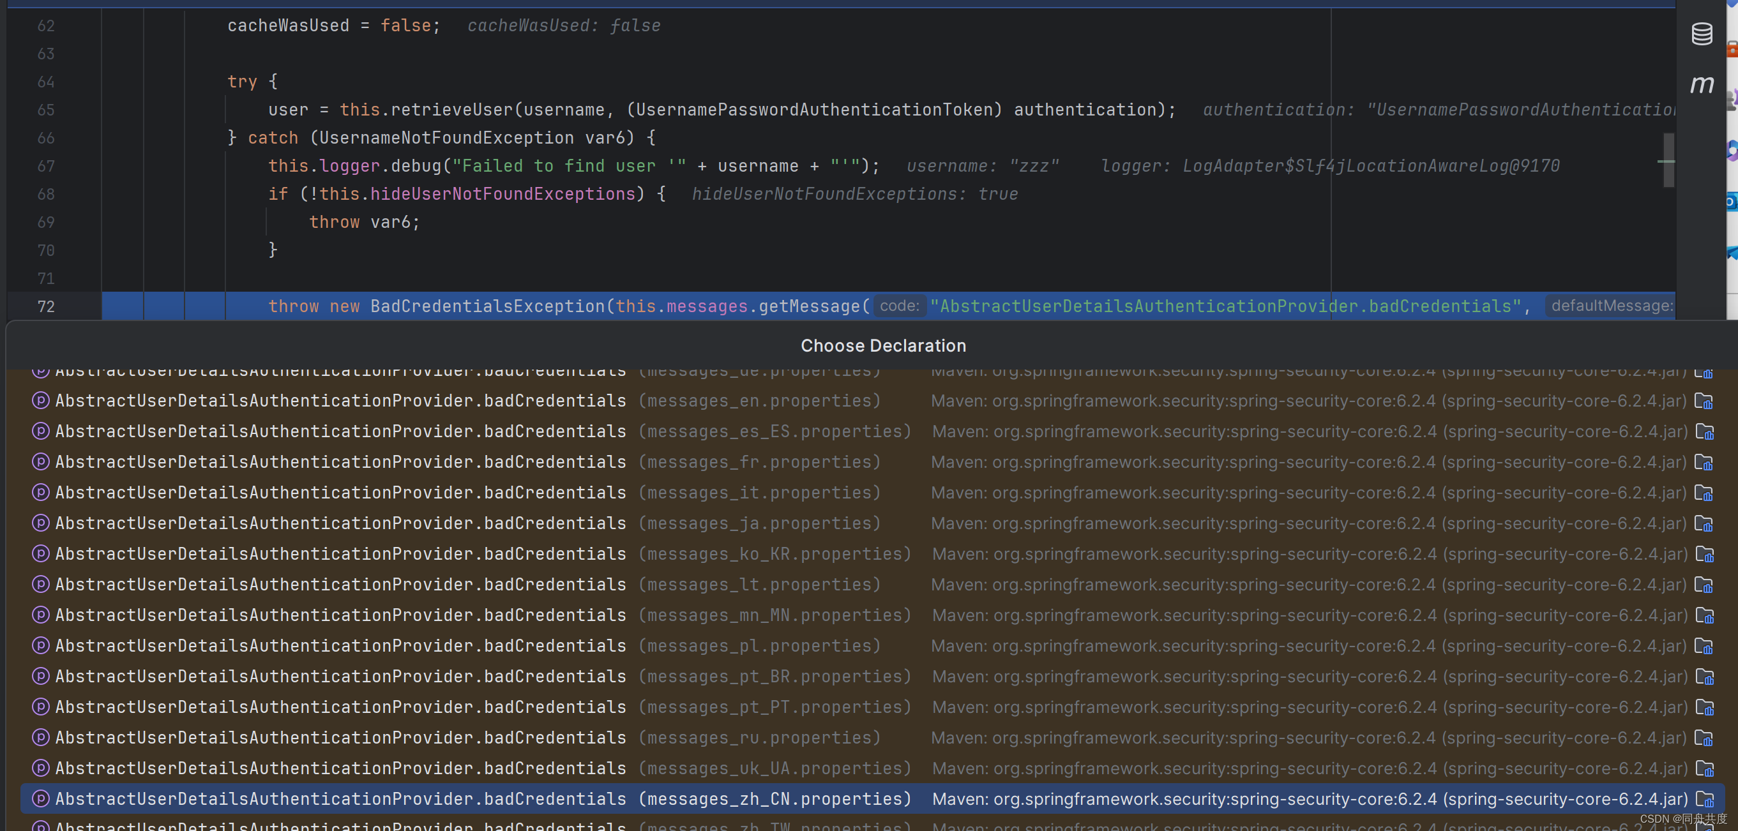This screenshot has height=831, width=1738.
Task: Click BadCredentialsException on line 72
Action: (x=488, y=306)
